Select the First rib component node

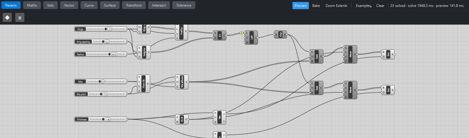(x=144, y=84)
